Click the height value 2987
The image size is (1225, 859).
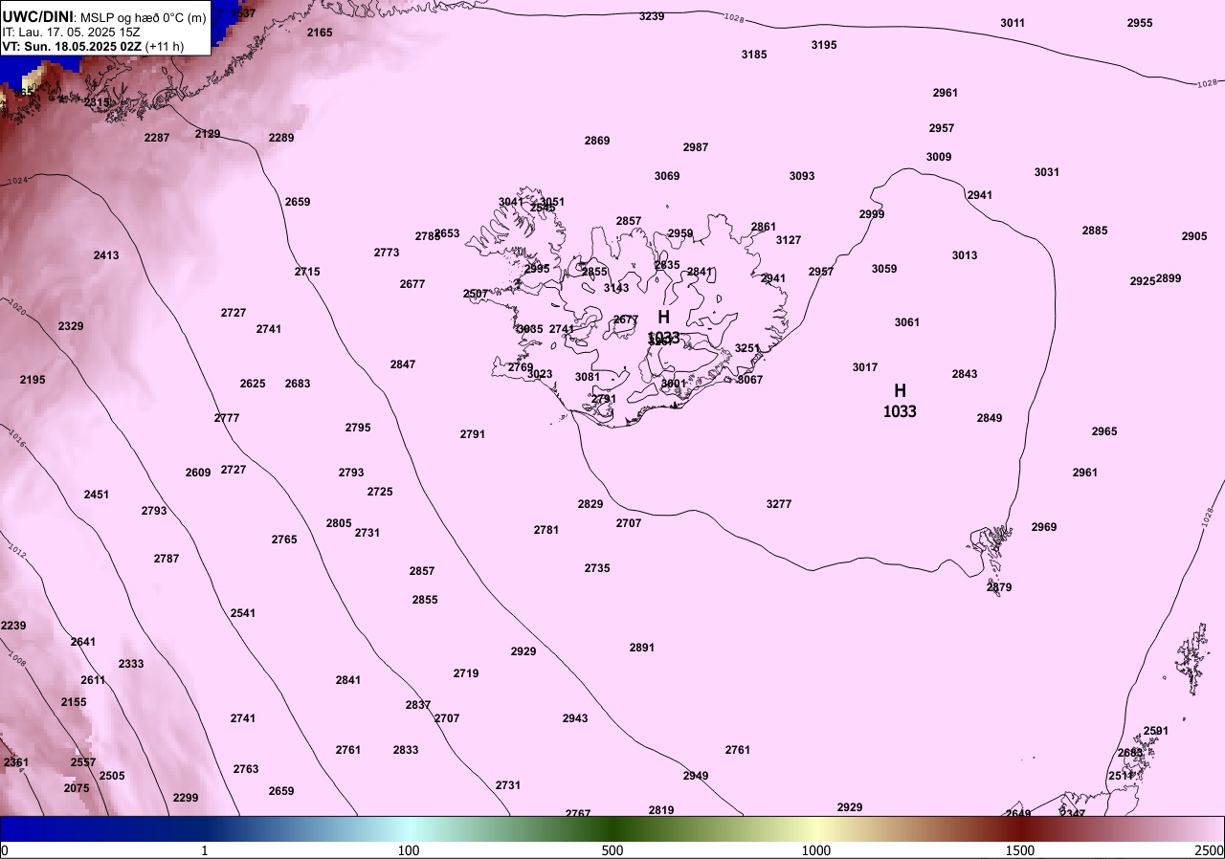696,147
